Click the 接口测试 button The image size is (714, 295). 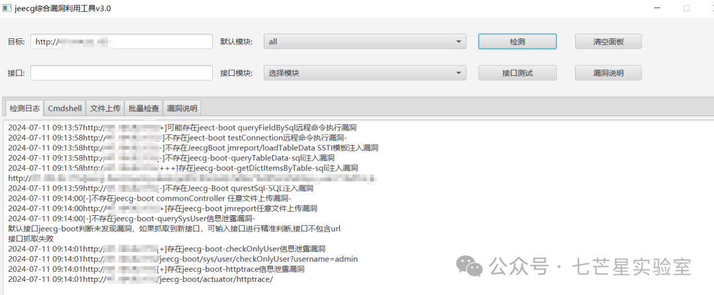pyautogui.click(x=517, y=73)
